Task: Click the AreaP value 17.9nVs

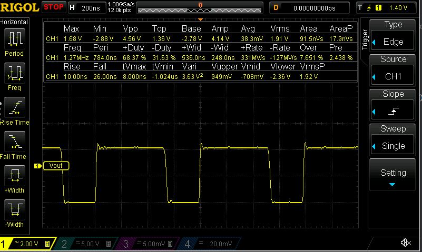Action: point(341,39)
